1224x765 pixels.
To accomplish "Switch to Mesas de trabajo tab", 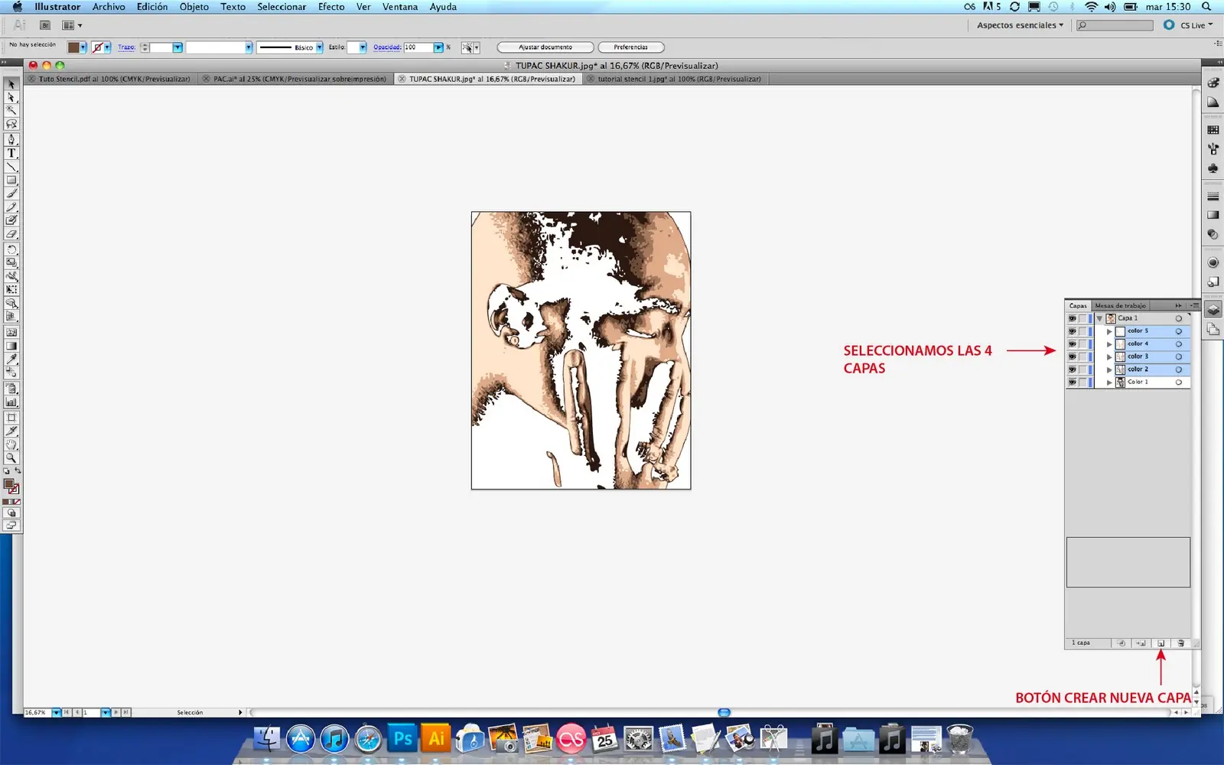I will click(1120, 305).
